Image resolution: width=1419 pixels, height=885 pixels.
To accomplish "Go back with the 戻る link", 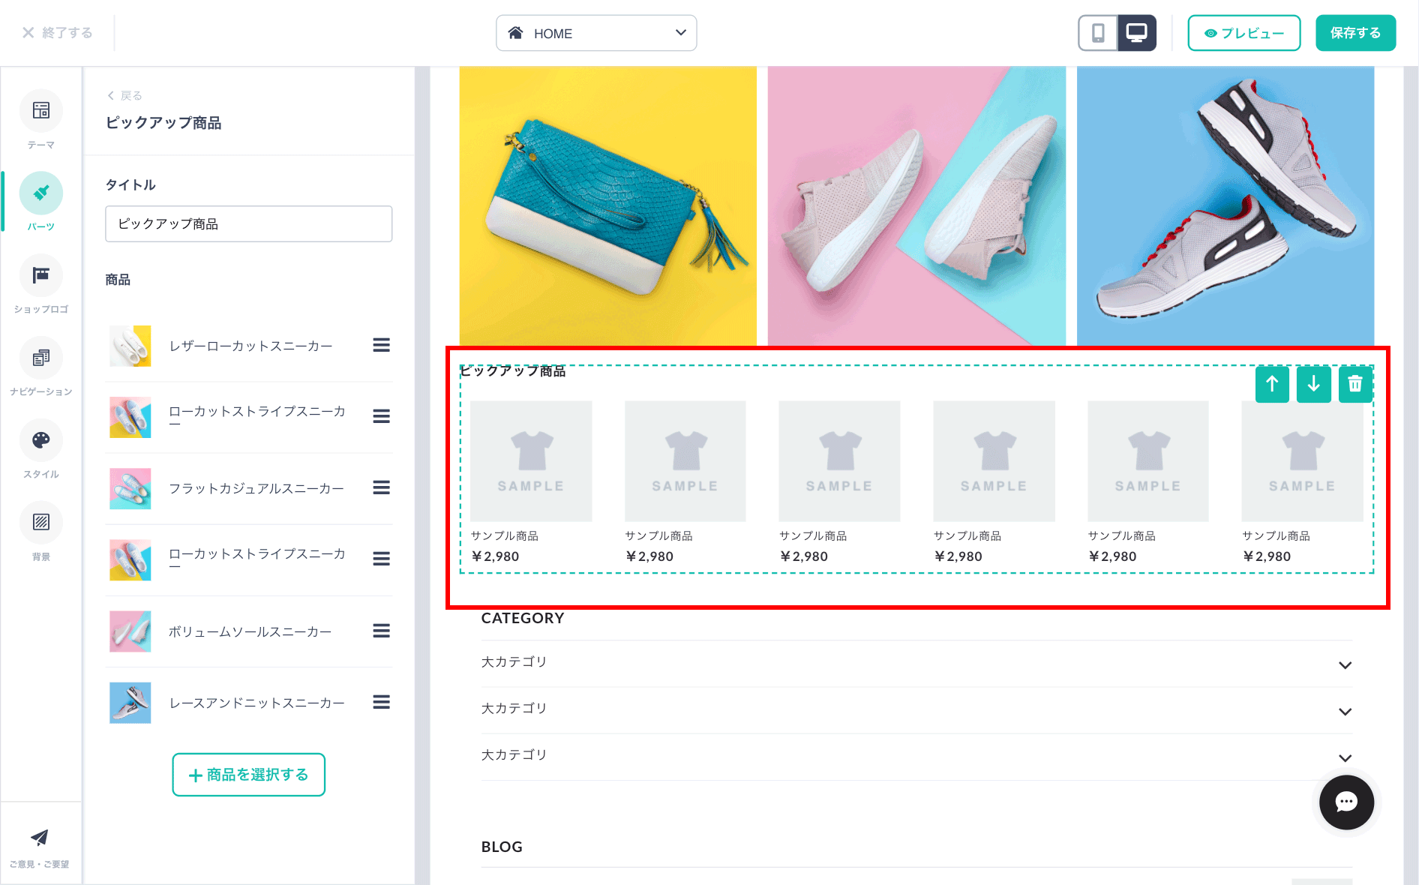I will click(x=124, y=95).
